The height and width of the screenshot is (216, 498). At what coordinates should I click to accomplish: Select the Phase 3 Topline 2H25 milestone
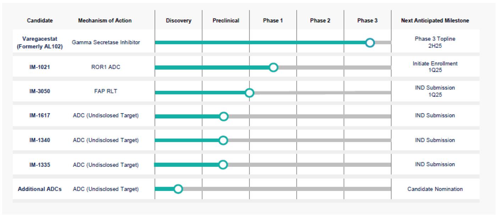click(x=435, y=42)
